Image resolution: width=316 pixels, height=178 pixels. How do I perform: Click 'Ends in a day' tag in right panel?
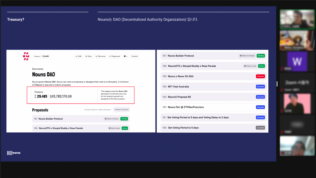click(x=250, y=66)
